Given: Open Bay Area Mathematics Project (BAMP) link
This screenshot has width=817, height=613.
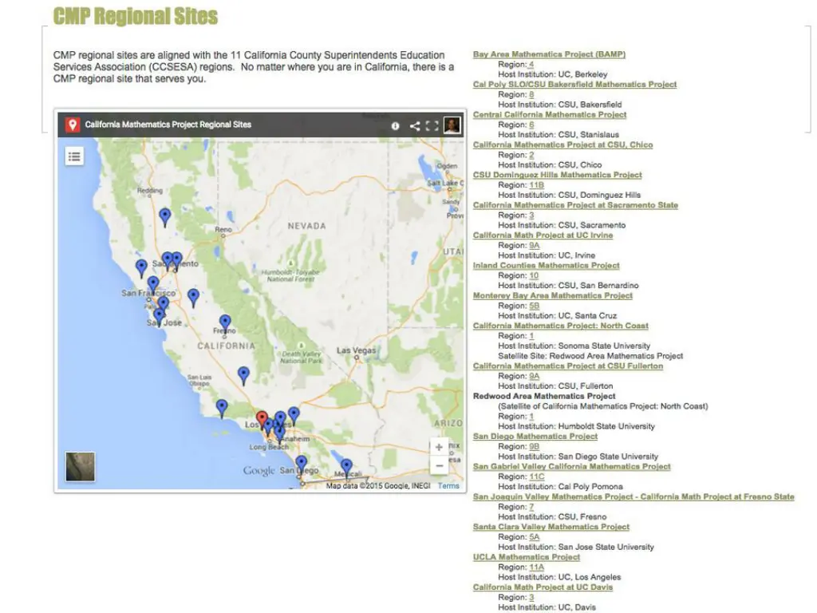Looking at the screenshot, I should [549, 54].
